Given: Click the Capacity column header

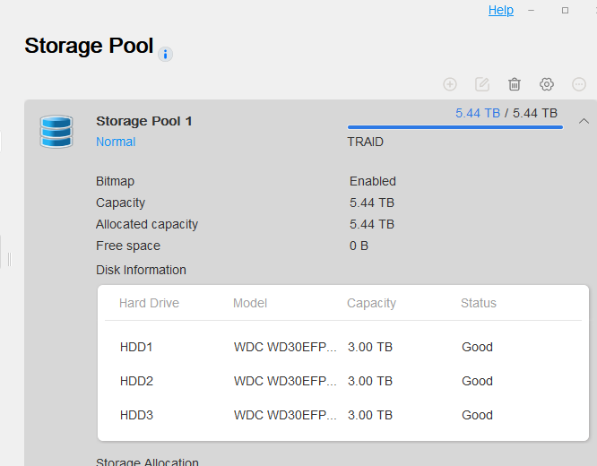Looking at the screenshot, I should 371,303.
